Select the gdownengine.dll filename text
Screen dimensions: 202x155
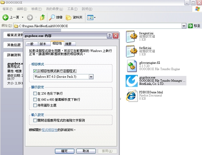coord(150,63)
